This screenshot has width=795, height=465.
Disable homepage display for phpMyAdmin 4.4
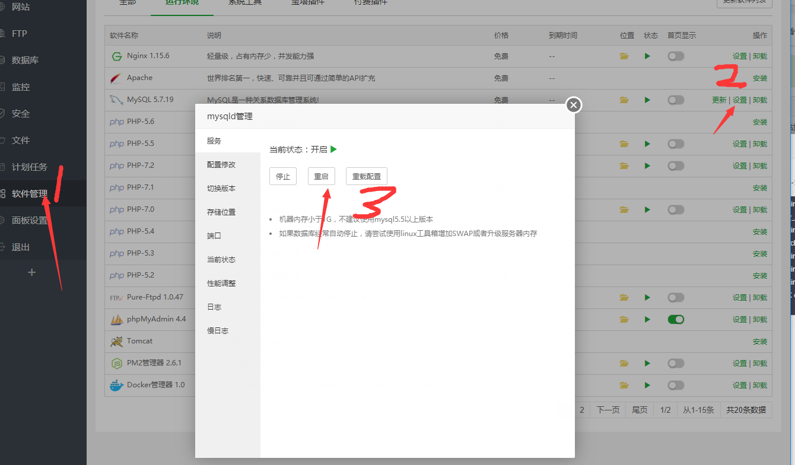coord(676,320)
